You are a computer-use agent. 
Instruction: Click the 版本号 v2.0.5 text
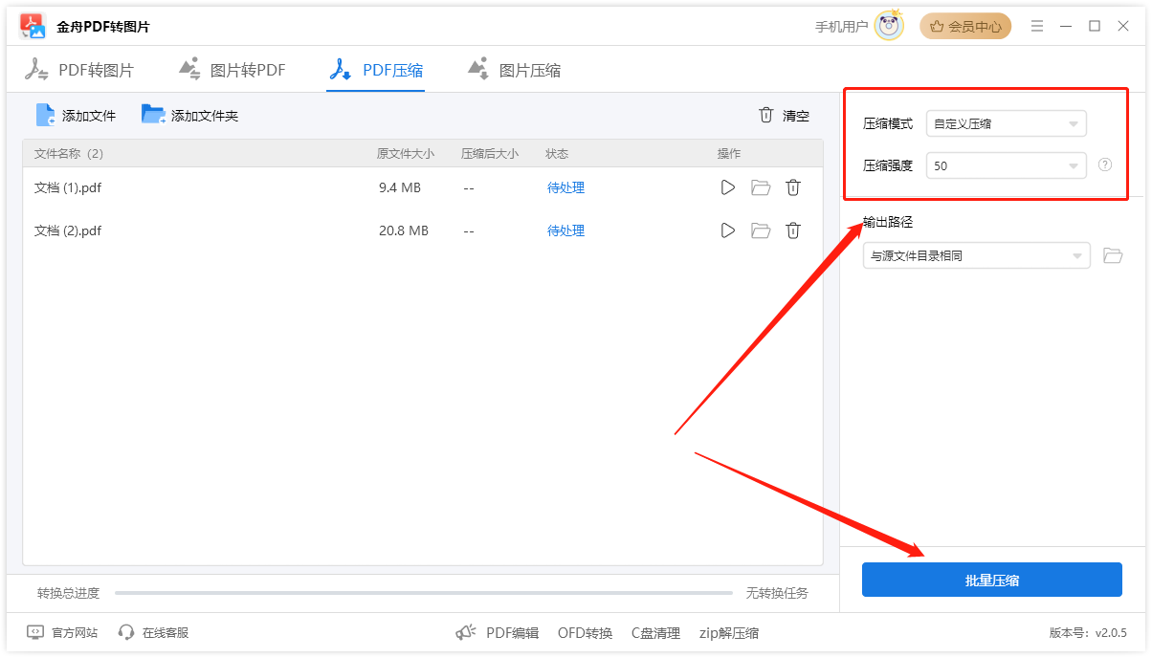(x=1088, y=632)
